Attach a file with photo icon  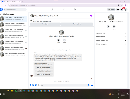[33, 85]
